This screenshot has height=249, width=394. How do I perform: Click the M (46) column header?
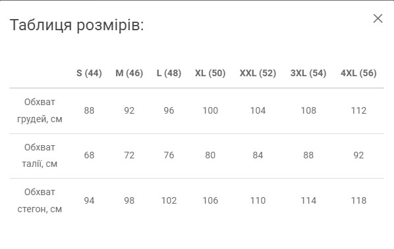[129, 73]
